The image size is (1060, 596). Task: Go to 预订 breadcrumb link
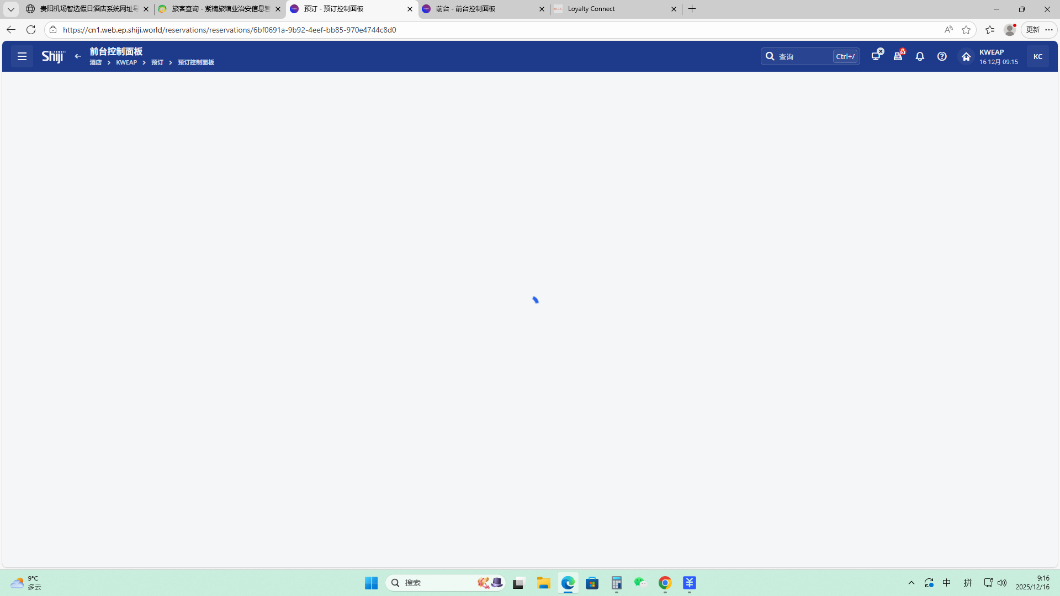point(157,62)
